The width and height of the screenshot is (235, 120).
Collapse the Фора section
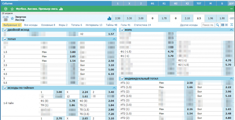point(231,30)
